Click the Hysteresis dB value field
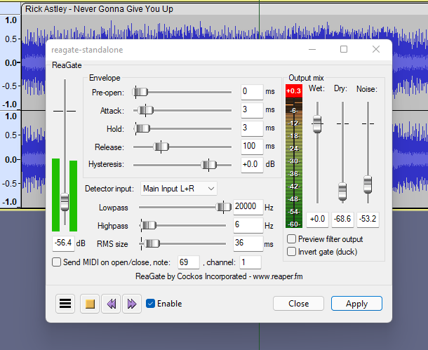Screen dimensions: 428x350 pyautogui.click(x=252, y=165)
